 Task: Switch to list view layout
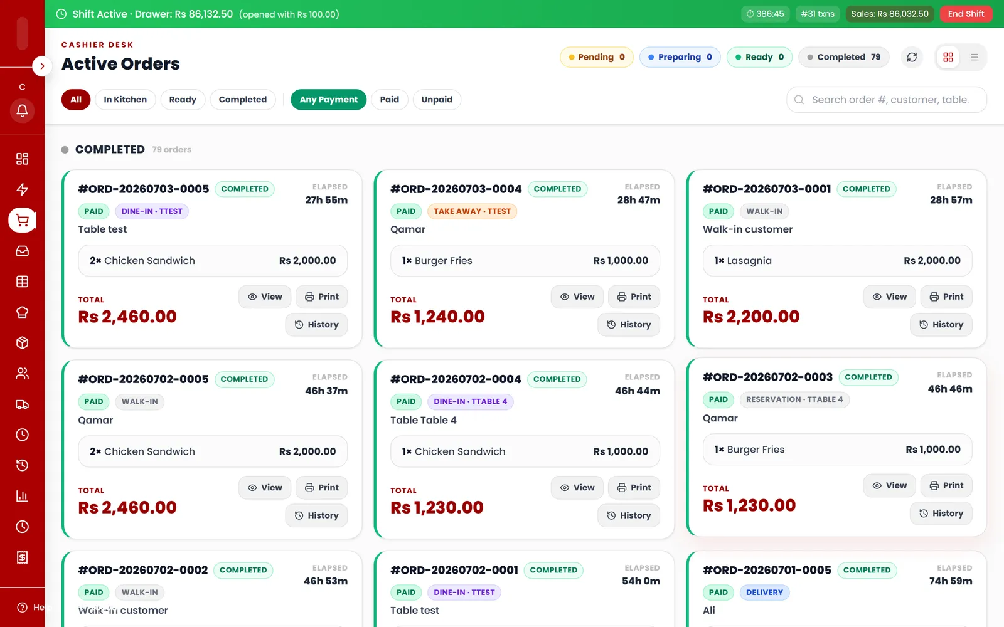click(x=973, y=57)
